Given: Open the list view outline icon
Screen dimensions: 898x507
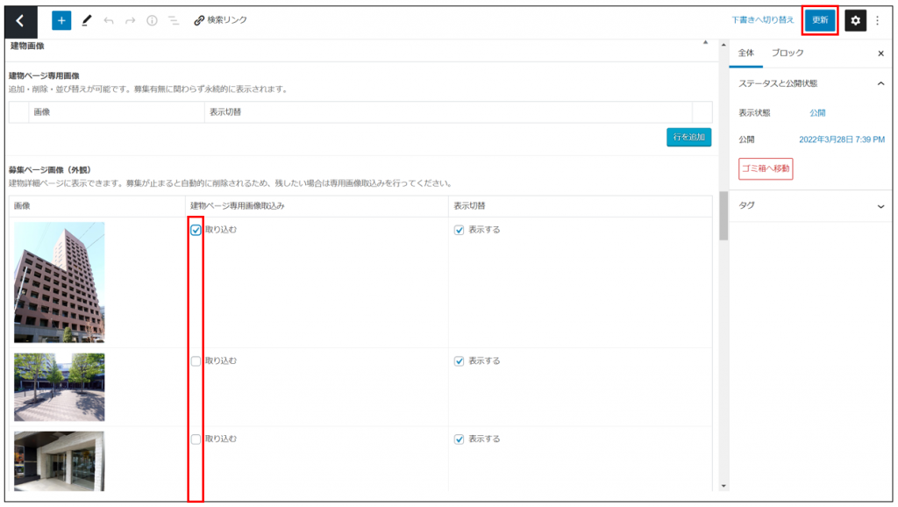Looking at the screenshot, I should (x=173, y=20).
